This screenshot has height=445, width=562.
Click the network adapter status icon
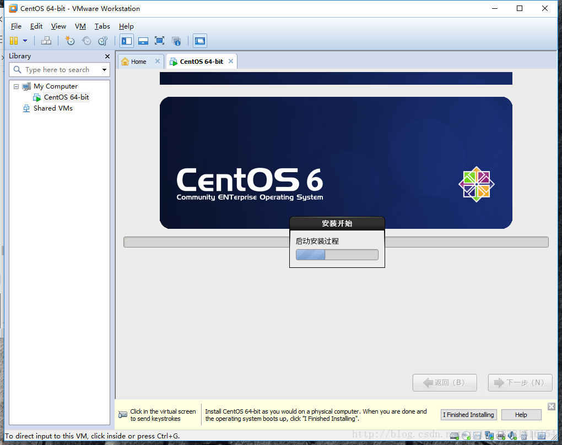[489, 436]
